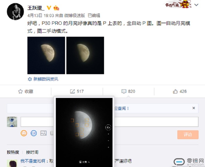Open the 我不是黄淞啊 commenter profile link
The width and height of the screenshot is (205, 167).
(33, 161)
